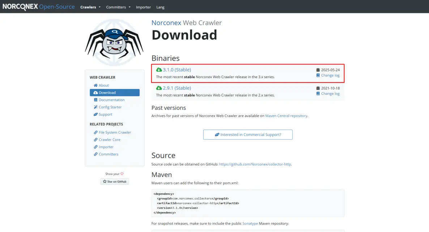Download the 2.9.1 (Stable) release

[177, 88]
